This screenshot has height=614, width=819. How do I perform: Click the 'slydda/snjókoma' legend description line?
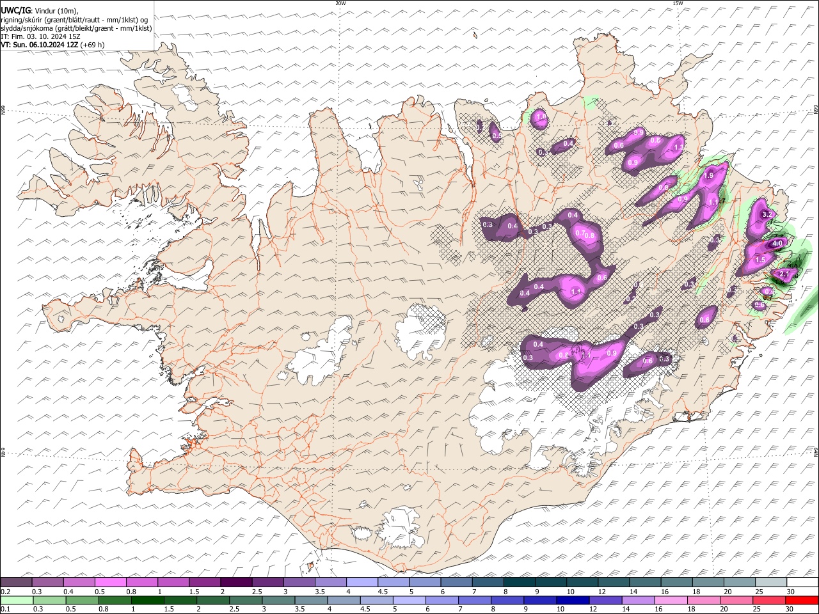click(77, 28)
